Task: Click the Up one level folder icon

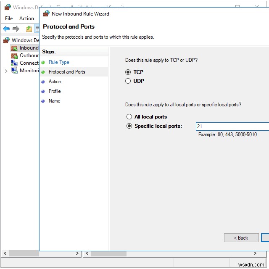Action: [x=29, y=29]
